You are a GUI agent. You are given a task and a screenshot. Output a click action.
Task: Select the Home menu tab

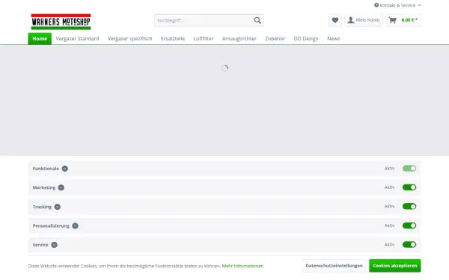(x=40, y=39)
